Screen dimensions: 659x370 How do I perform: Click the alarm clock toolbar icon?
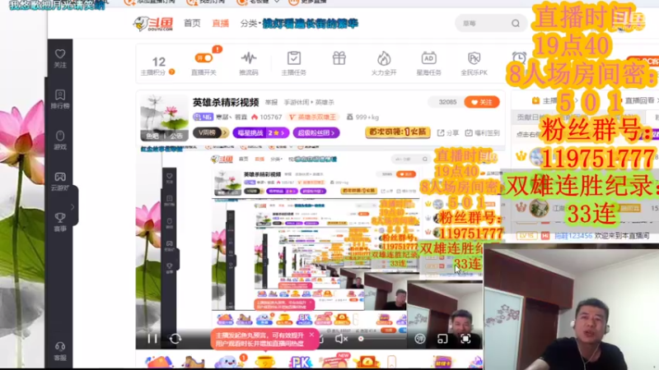(519, 58)
